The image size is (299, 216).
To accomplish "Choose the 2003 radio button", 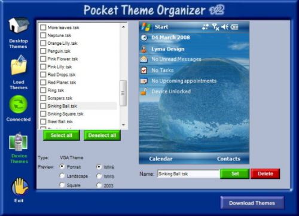I will point(99,185).
